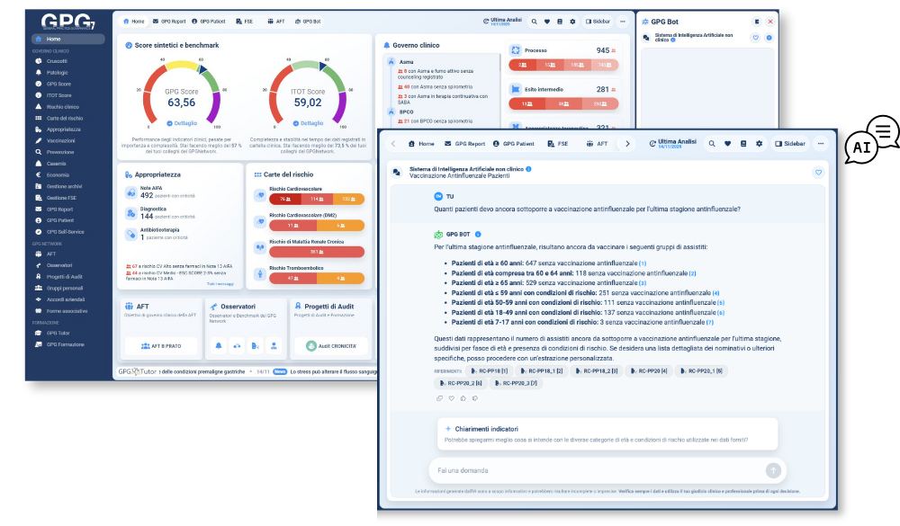Click the search magnifier in the front window toolbar
Viewport: 900px width, 526px height.
(x=711, y=144)
